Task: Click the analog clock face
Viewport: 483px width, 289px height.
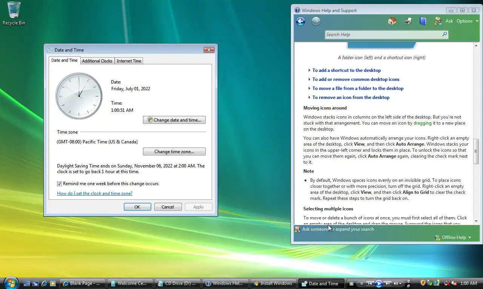Action: (79, 96)
